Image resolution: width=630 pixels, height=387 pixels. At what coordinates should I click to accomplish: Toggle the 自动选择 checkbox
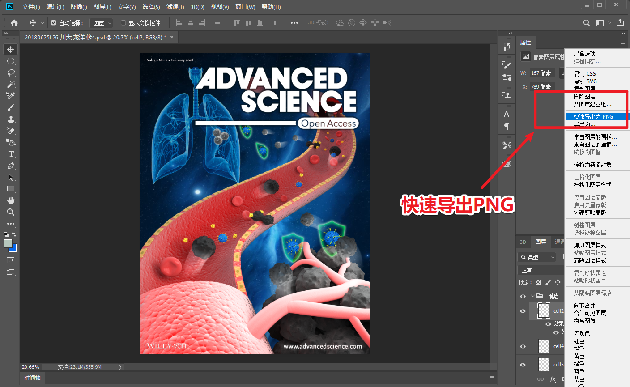pos(54,23)
